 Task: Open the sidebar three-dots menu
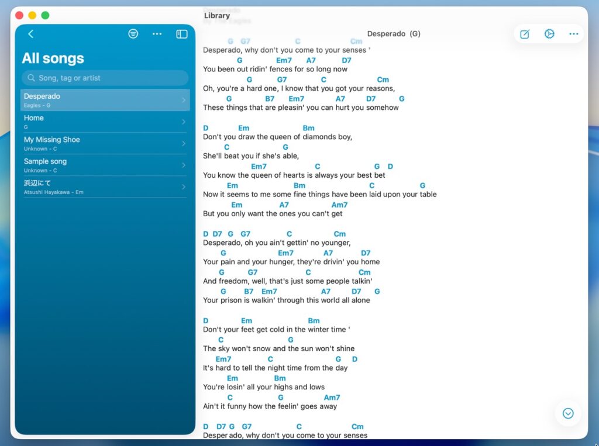157,34
